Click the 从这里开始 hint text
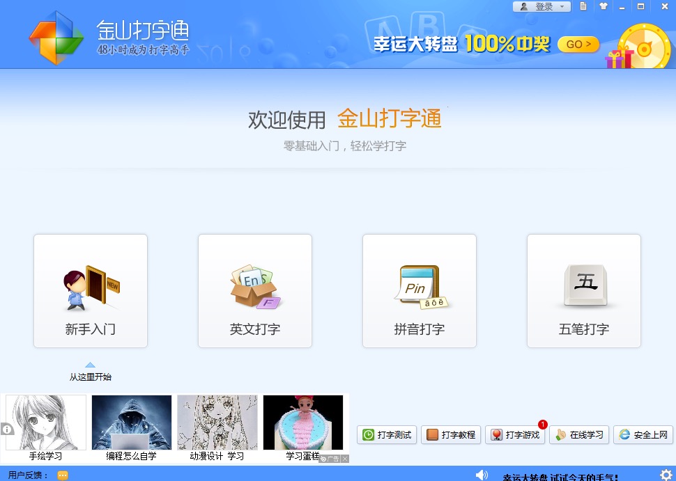Image resolution: width=676 pixels, height=481 pixels. coord(91,377)
